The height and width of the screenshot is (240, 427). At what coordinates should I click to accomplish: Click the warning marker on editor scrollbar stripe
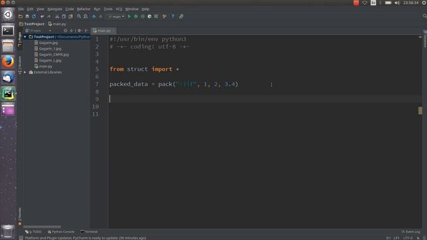click(420, 111)
